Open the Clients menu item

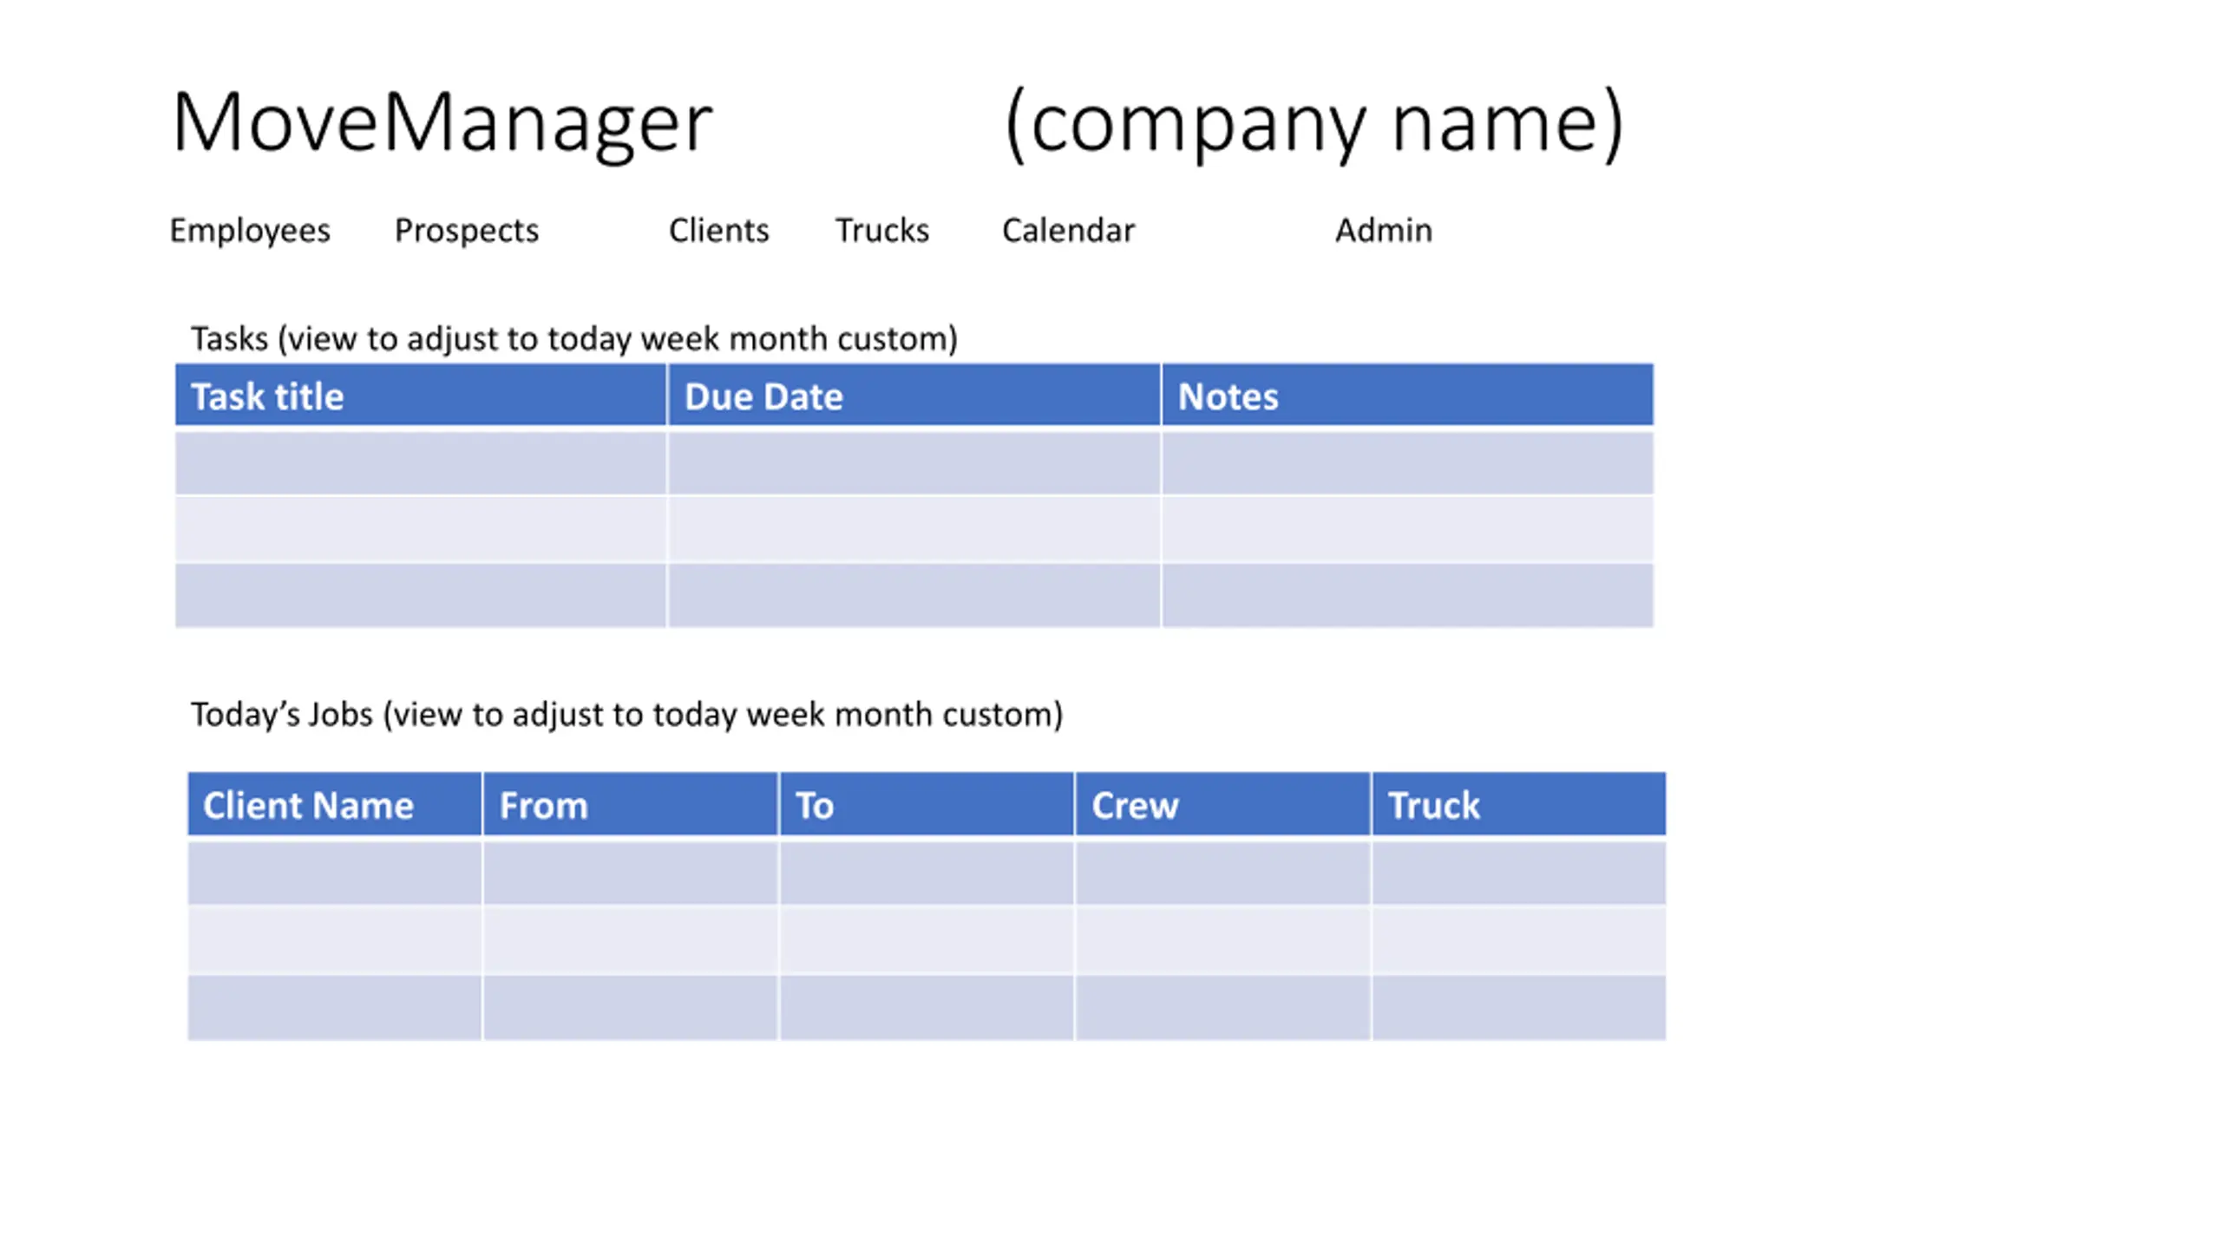tap(718, 230)
